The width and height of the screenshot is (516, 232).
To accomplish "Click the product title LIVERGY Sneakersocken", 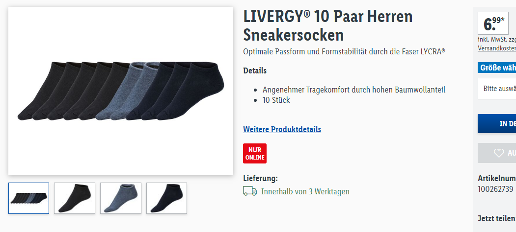I will pyautogui.click(x=328, y=25).
